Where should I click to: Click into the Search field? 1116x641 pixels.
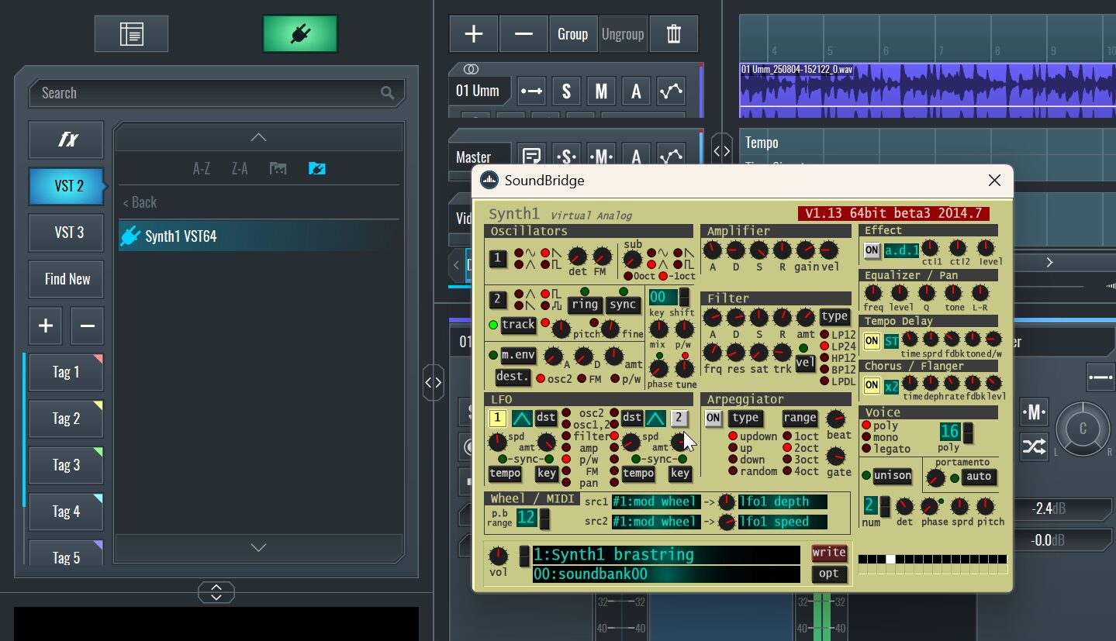(217, 93)
